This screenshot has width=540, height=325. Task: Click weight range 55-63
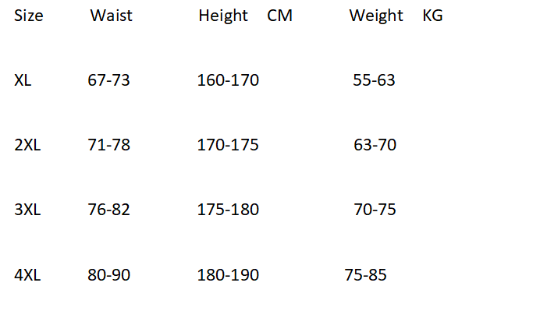(x=375, y=80)
